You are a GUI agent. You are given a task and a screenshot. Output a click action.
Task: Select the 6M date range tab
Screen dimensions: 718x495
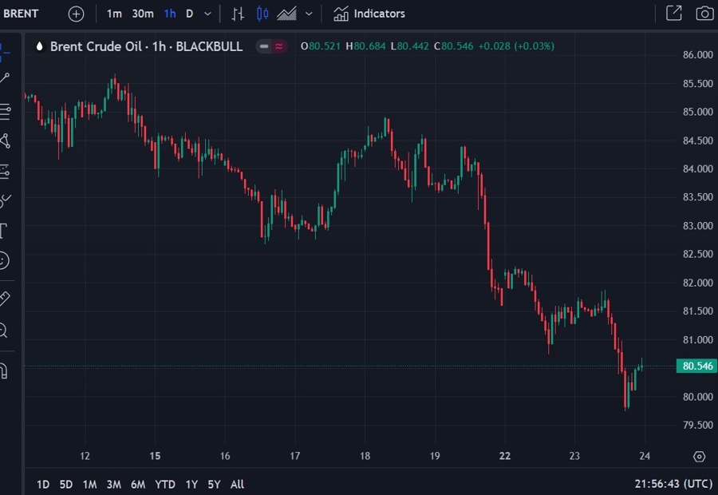138,484
